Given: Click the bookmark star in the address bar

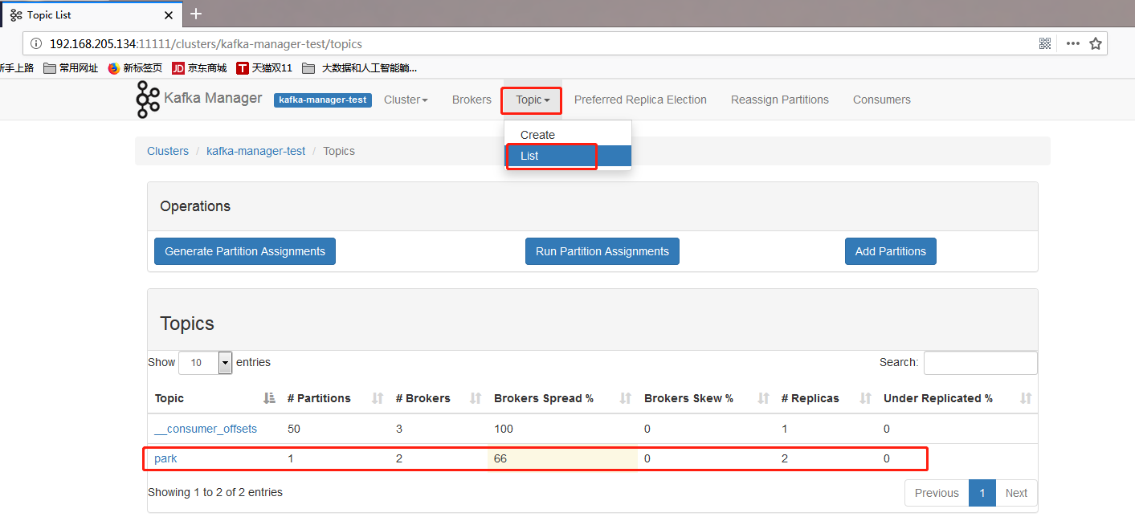Looking at the screenshot, I should (1096, 43).
